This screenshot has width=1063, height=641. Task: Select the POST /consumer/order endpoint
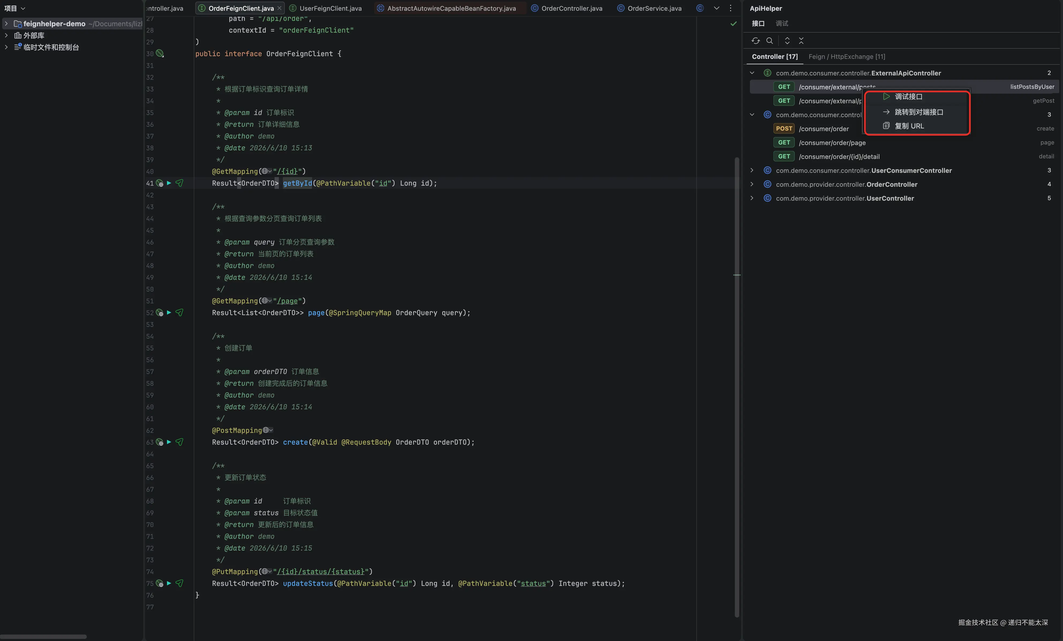tap(904, 128)
